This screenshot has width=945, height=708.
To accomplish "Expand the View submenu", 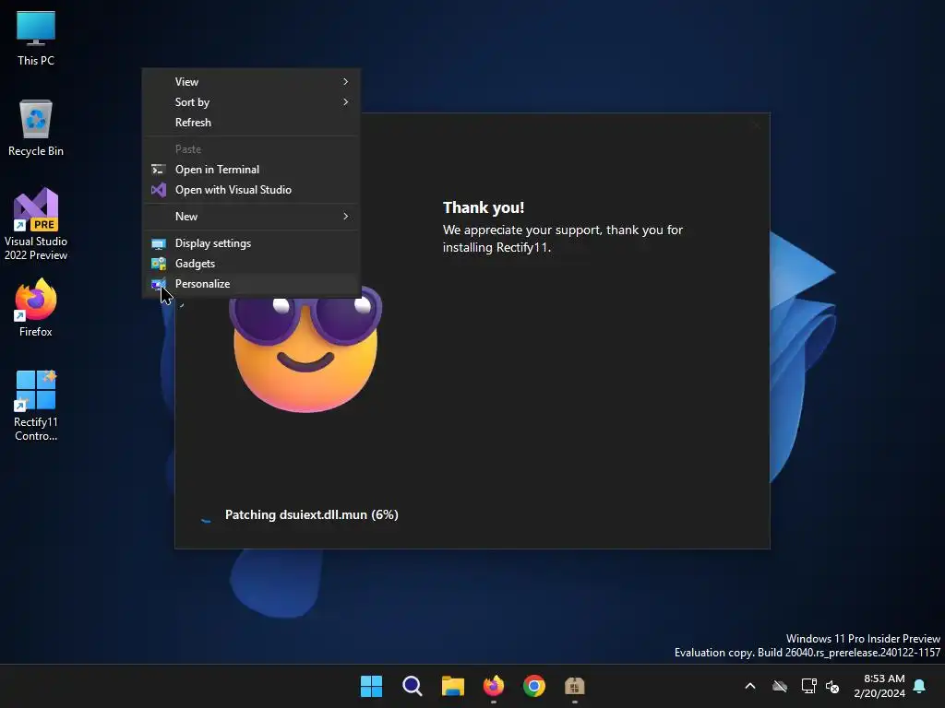I will pyautogui.click(x=251, y=82).
